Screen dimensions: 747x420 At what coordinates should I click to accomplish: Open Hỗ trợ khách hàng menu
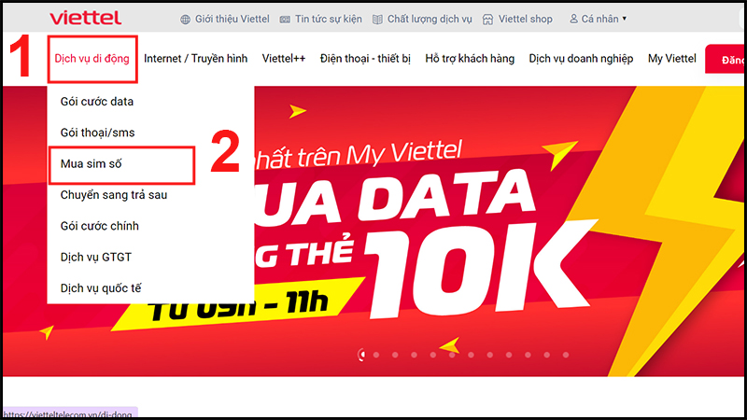(x=470, y=59)
